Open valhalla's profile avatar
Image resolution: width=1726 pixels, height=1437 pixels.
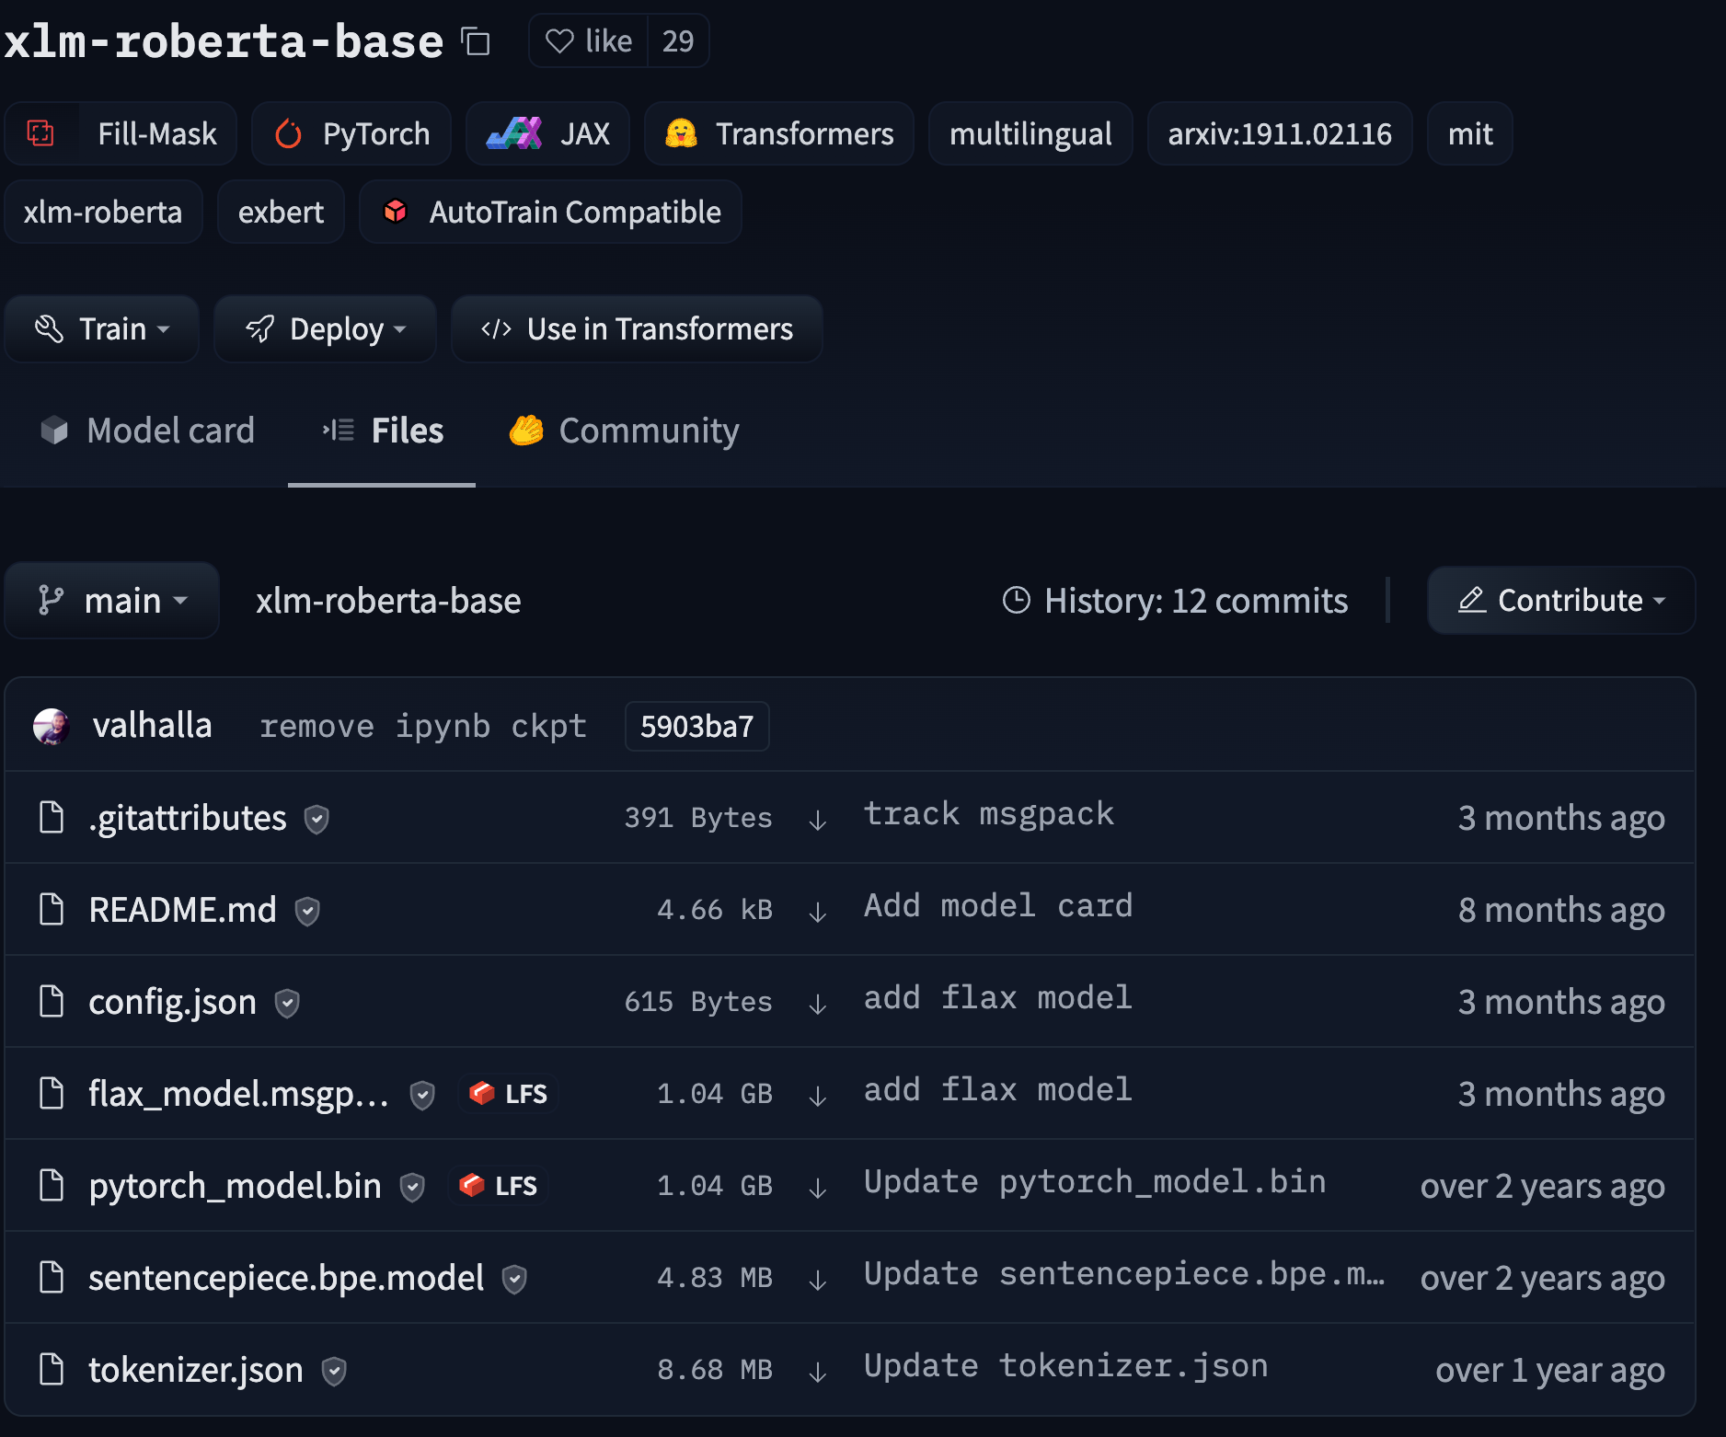[52, 726]
